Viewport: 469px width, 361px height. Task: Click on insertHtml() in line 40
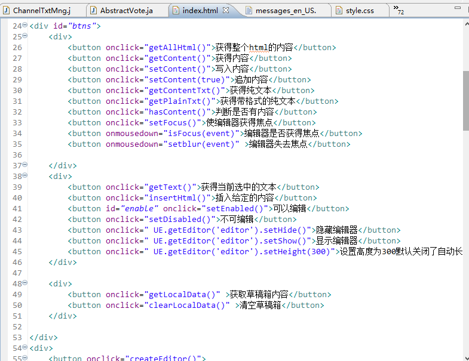coord(177,198)
